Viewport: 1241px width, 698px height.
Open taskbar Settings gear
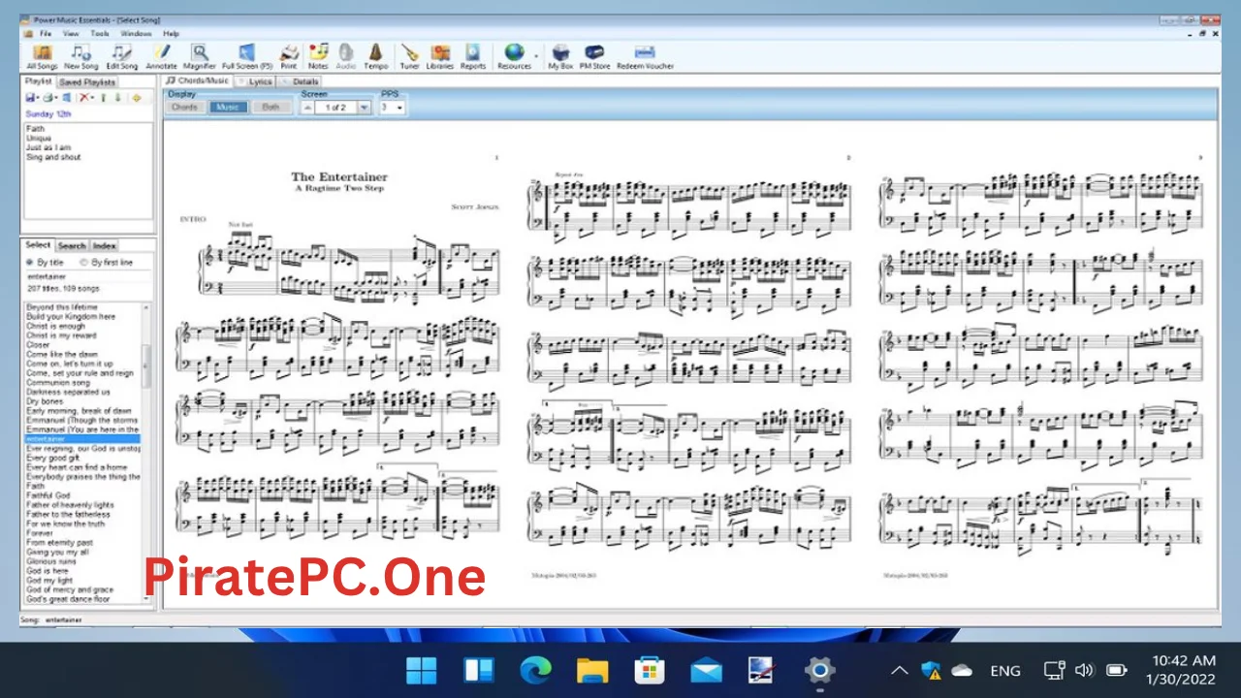coord(819,670)
